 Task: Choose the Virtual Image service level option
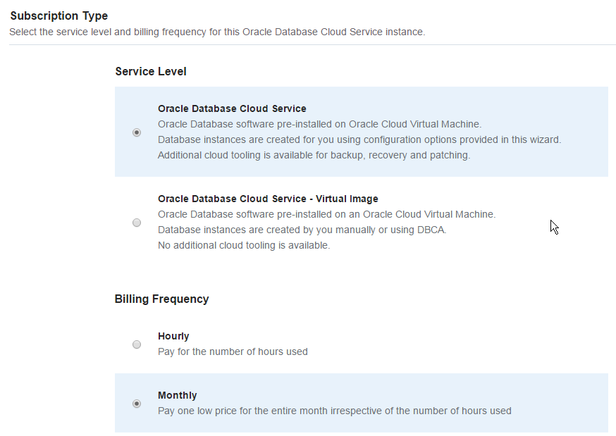coord(137,222)
